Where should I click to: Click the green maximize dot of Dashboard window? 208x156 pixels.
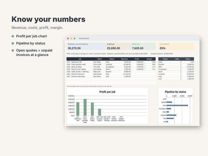tap(74, 38)
